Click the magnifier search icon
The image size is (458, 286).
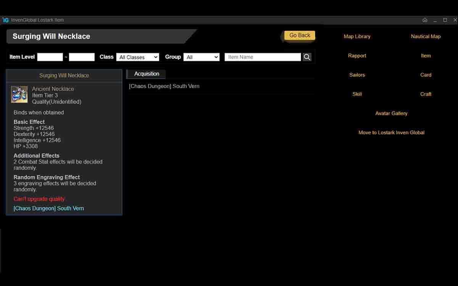click(x=307, y=57)
